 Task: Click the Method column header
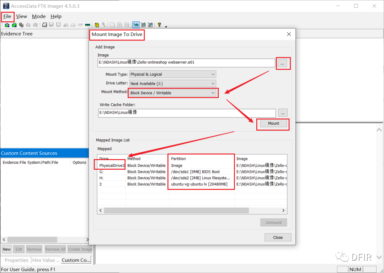click(x=148, y=159)
